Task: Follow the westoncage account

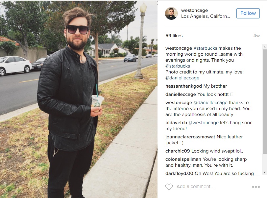Action: pos(248,13)
